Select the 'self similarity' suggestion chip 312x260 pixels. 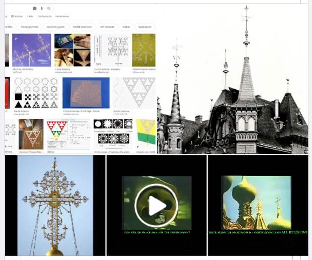[x=107, y=27]
